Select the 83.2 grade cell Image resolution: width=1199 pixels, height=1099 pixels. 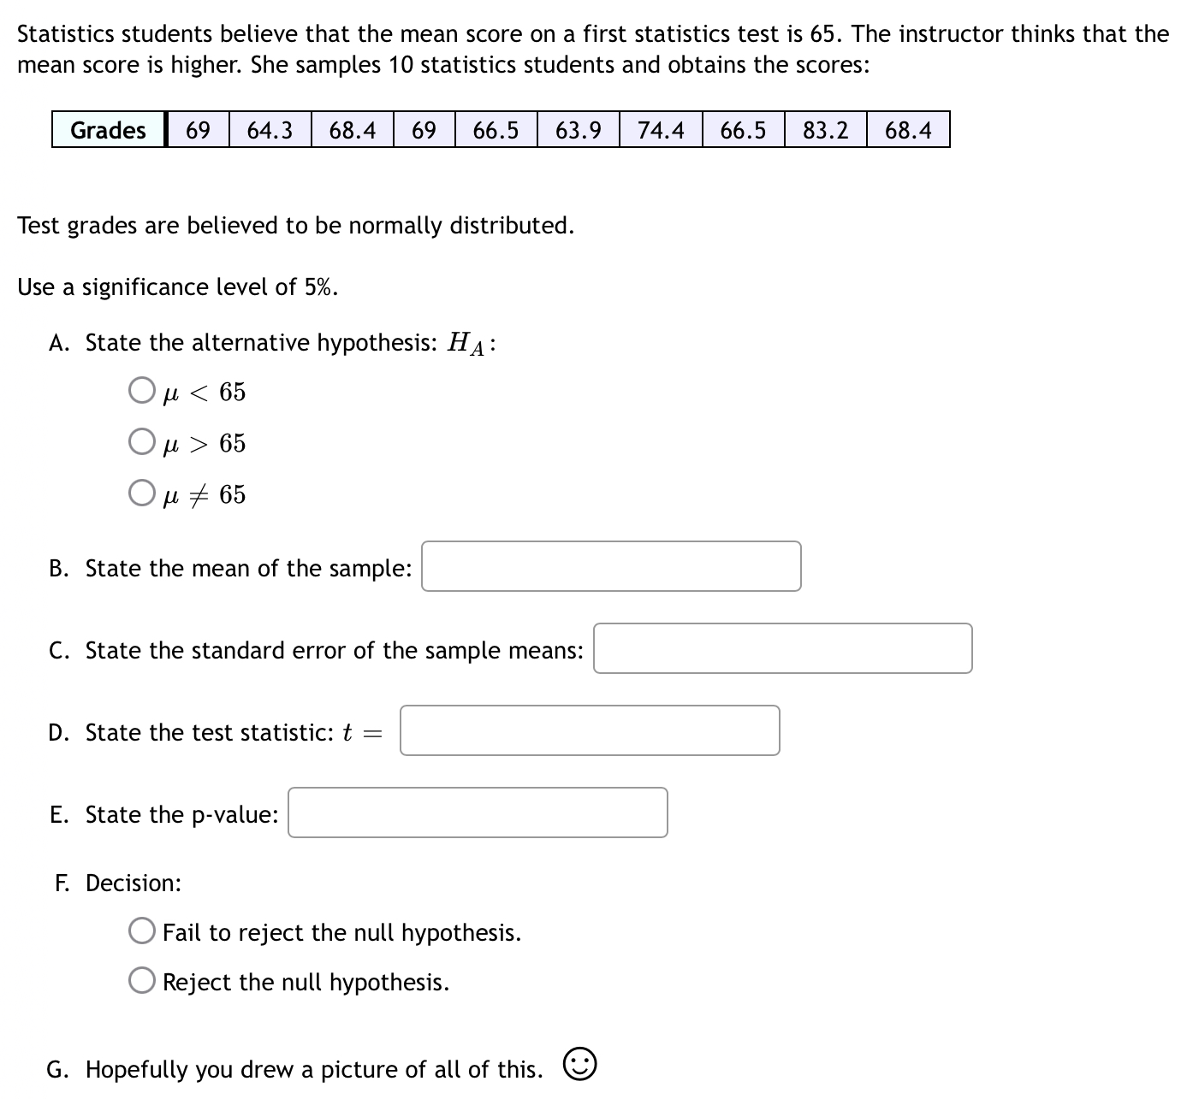coord(824,130)
